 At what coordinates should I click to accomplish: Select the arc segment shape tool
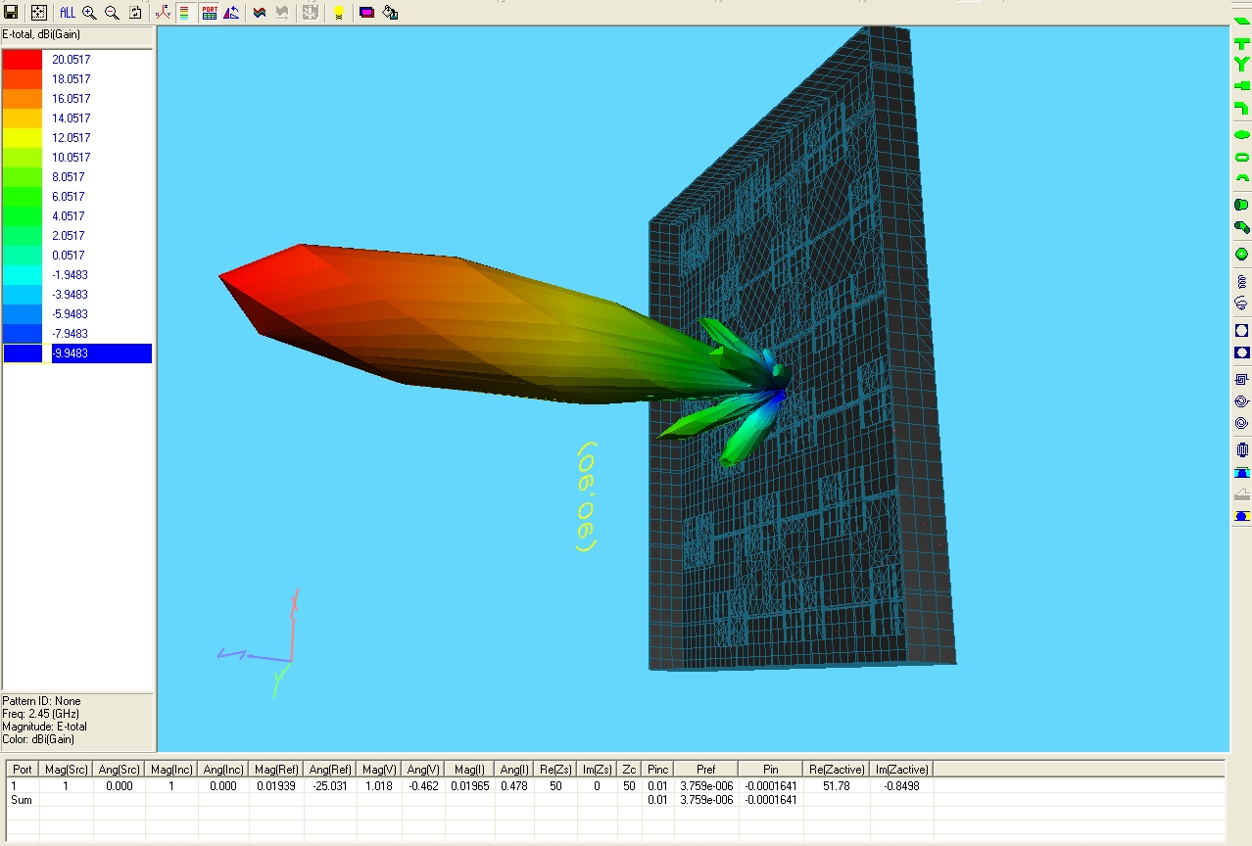tap(1241, 178)
